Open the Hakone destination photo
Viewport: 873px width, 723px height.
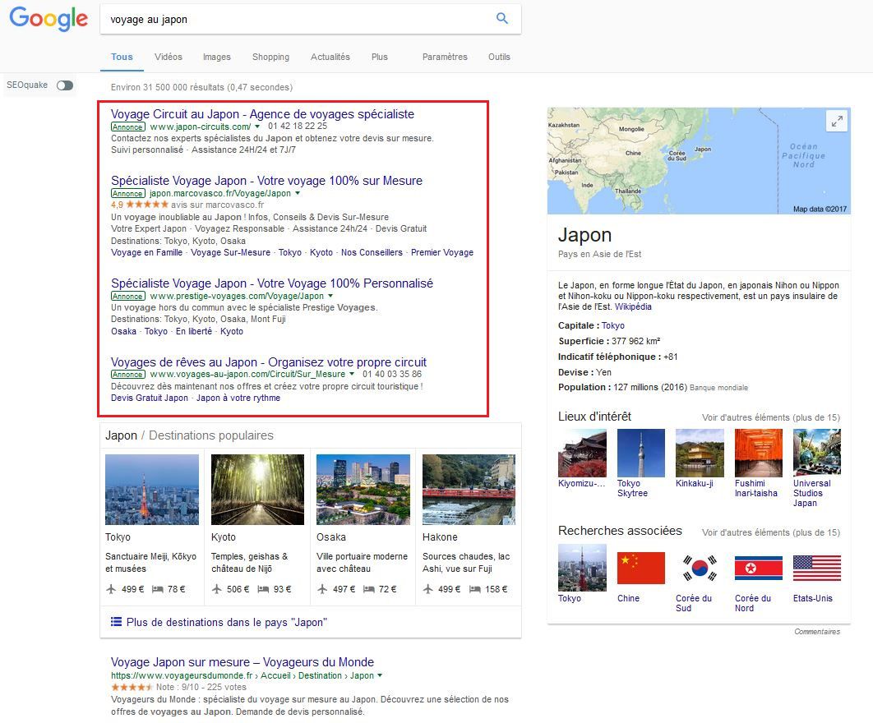click(x=469, y=490)
